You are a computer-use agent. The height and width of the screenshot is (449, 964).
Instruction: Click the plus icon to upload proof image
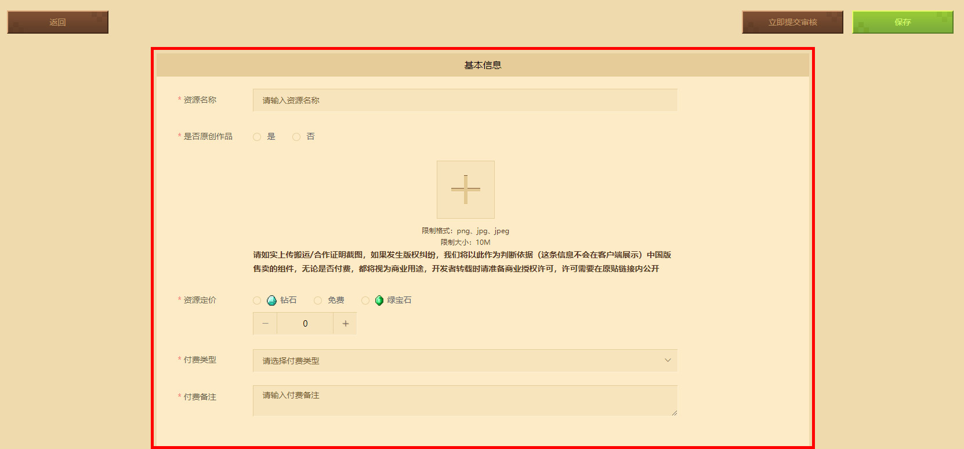click(x=465, y=190)
